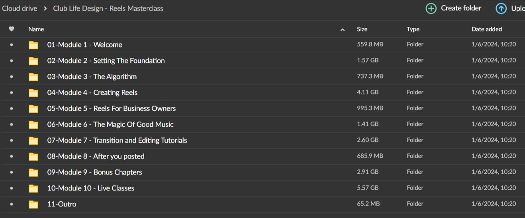Toggle the favorite heart column header
Viewport: 525px width, 218px height.
(12, 29)
